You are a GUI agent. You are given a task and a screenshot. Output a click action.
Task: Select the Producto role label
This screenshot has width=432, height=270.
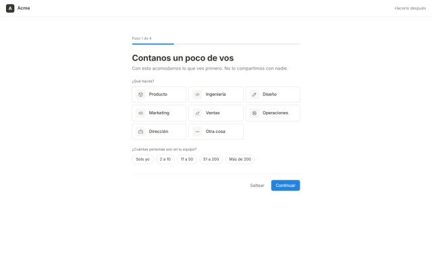point(158,94)
